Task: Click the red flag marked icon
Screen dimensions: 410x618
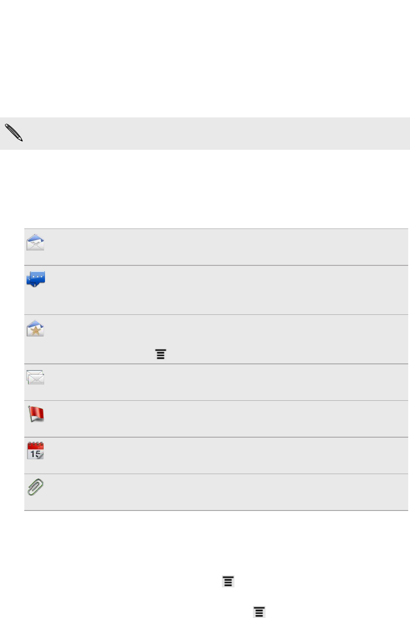Action: coord(36,414)
